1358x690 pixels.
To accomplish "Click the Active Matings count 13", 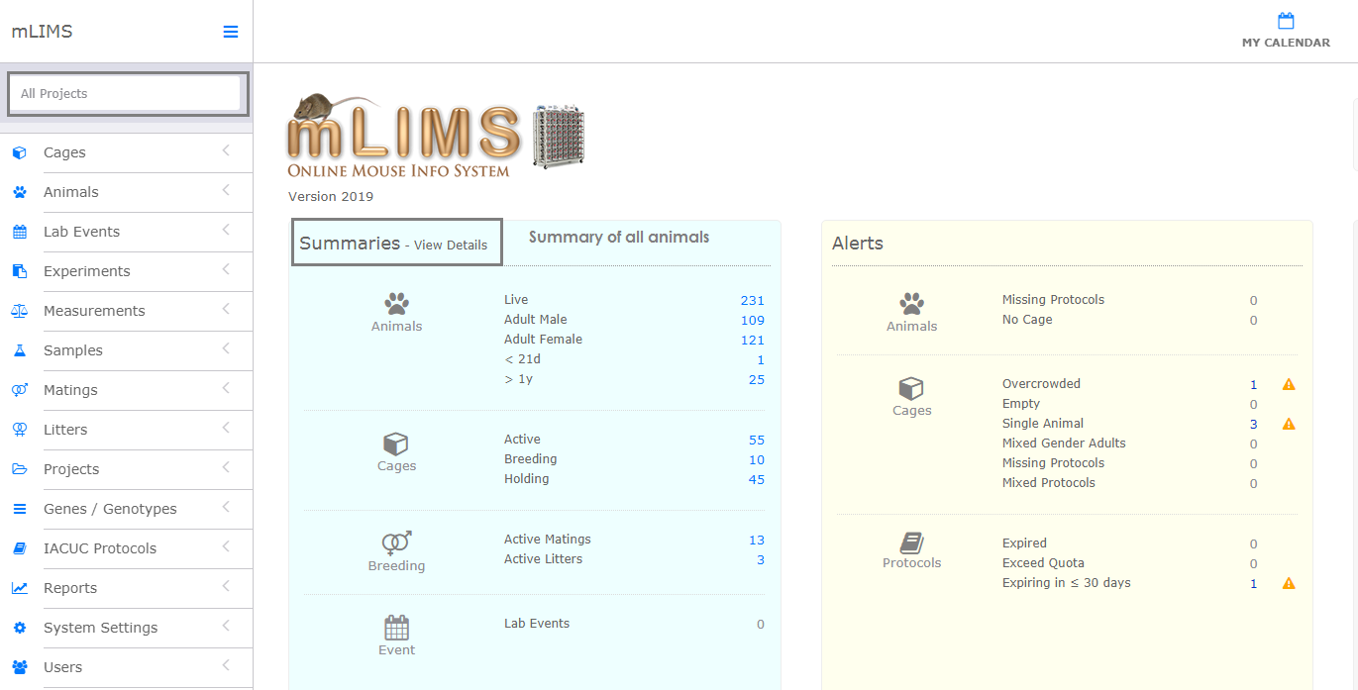I will pyautogui.click(x=757, y=541).
